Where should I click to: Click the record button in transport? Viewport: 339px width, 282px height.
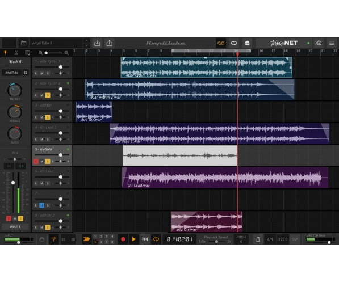(x=123, y=239)
